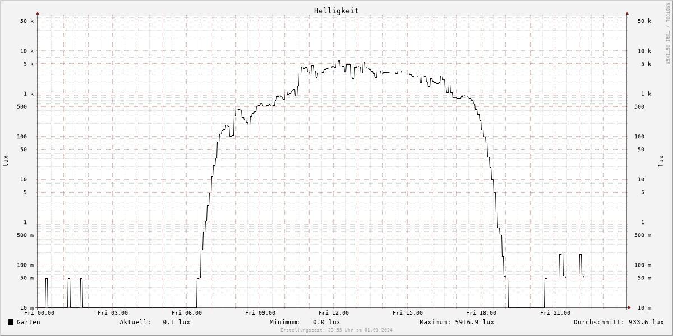Click the "50 m" label on right axis

click(644, 278)
